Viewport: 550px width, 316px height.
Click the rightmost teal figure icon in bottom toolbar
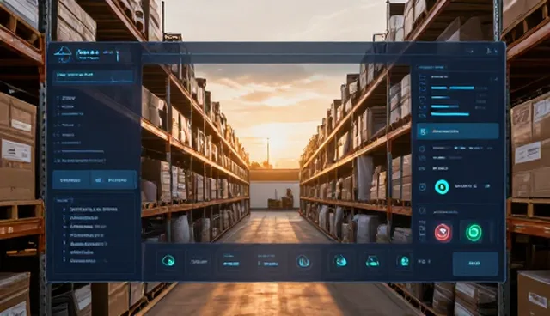pos(404,261)
